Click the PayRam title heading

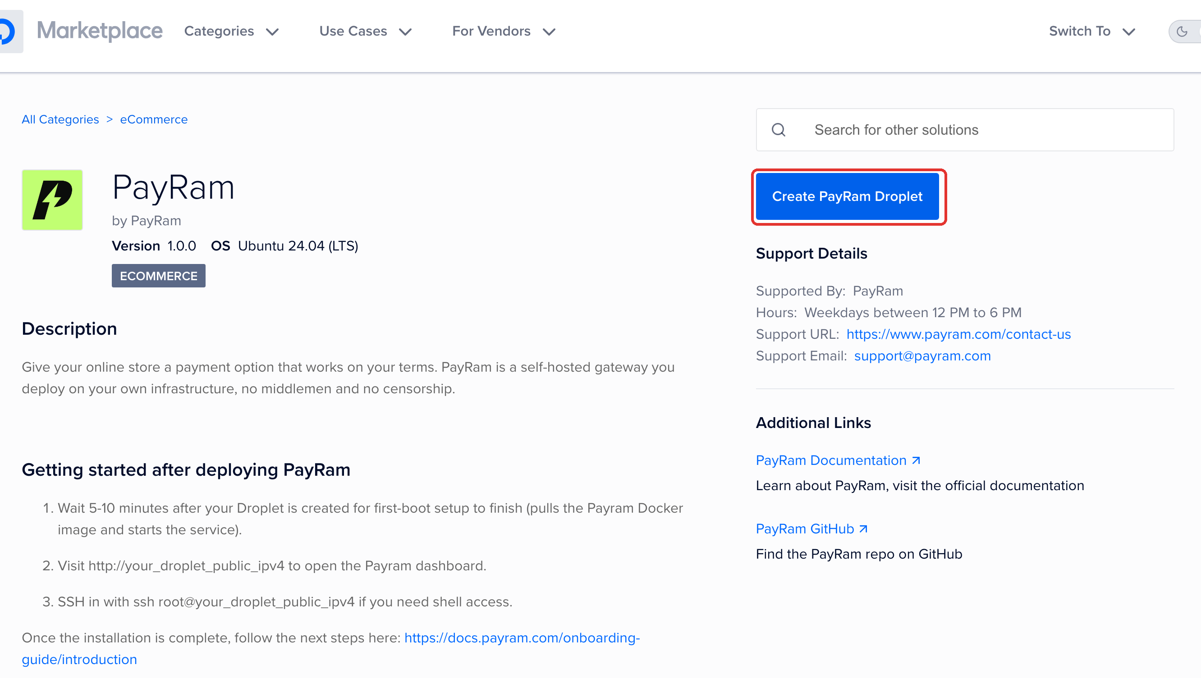pyautogui.click(x=173, y=187)
